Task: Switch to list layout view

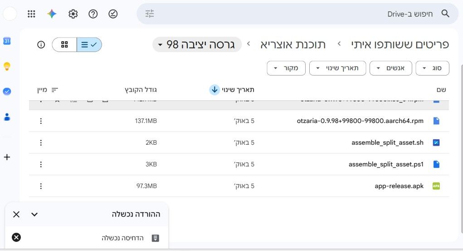Action: click(x=89, y=44)
